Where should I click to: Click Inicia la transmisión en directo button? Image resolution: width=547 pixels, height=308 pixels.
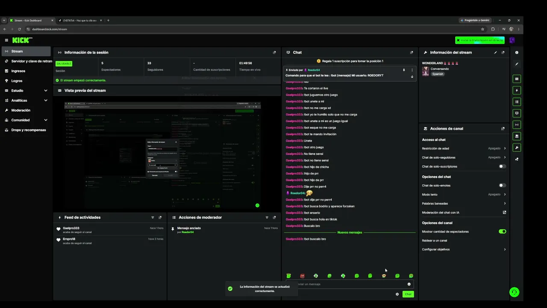click(x=480, y=40)
